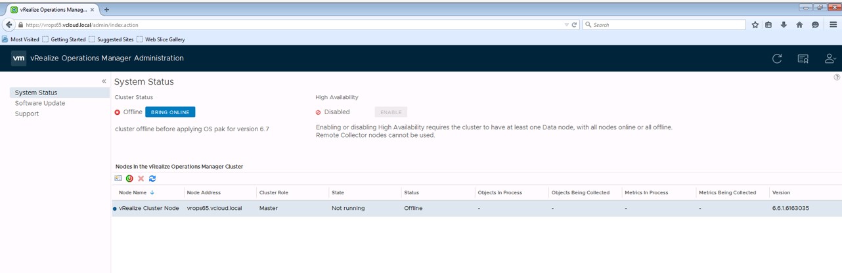Click the browser home icon
The width and height of the screenshot is (842, 273).
click(799, 25)
